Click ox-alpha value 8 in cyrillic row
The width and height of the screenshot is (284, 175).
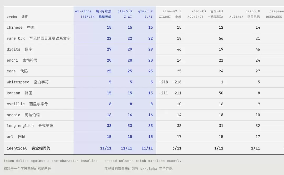[x=110, y=104]
